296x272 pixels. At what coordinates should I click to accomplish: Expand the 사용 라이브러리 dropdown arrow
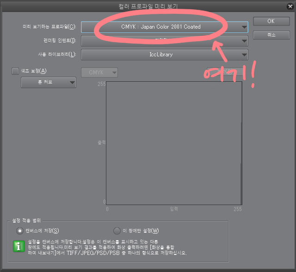[244, 55]
